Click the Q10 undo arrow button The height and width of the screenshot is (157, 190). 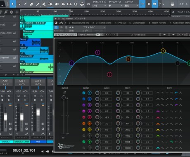107,35
